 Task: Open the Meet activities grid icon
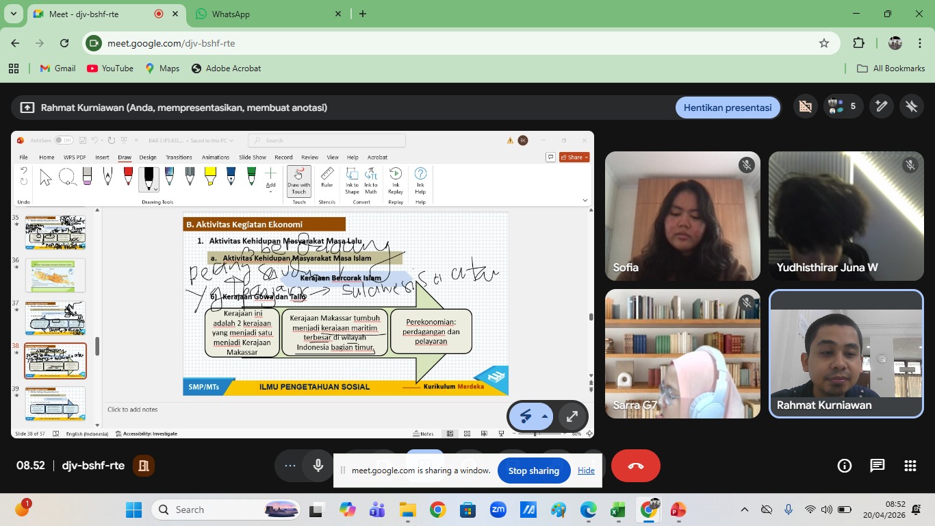pos(910,466)
